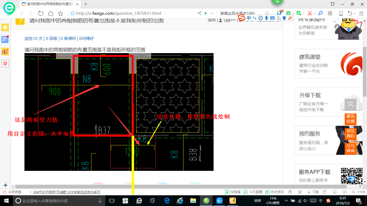Expand the translate extension dropdown arrow
This screenshot has width=367, height=206.
point(304,14)
